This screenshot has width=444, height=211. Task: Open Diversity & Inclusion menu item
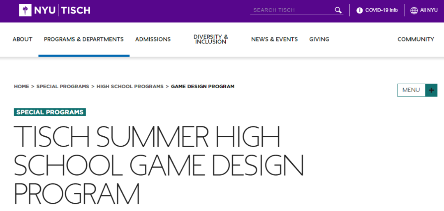[210, 39]
